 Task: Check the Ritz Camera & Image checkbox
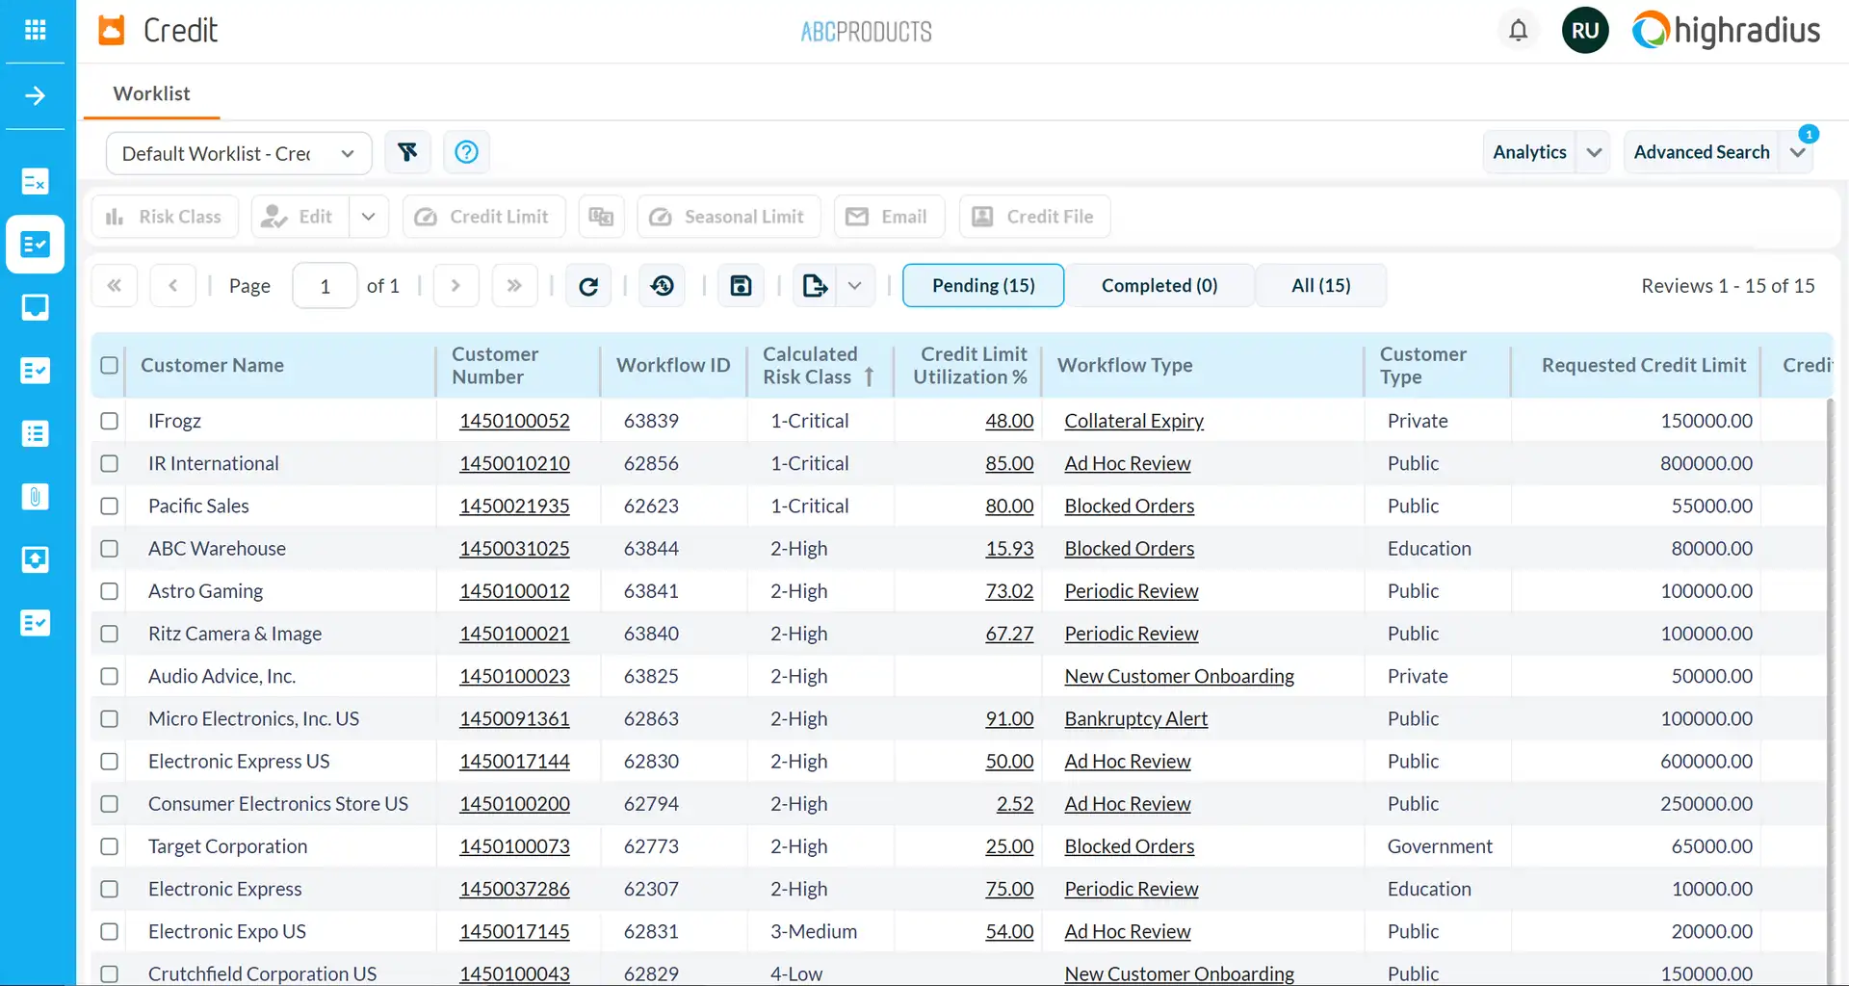[x=110, y=634]
